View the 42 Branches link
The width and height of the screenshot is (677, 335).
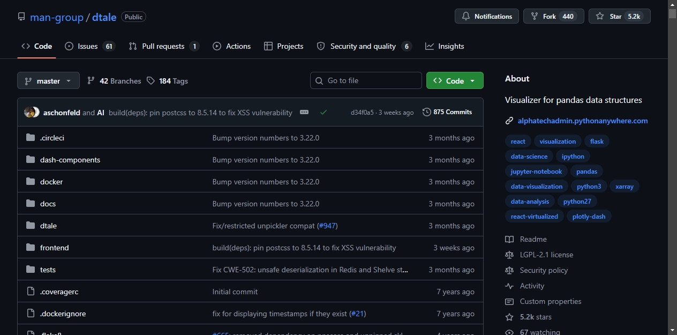coord(114,81)
